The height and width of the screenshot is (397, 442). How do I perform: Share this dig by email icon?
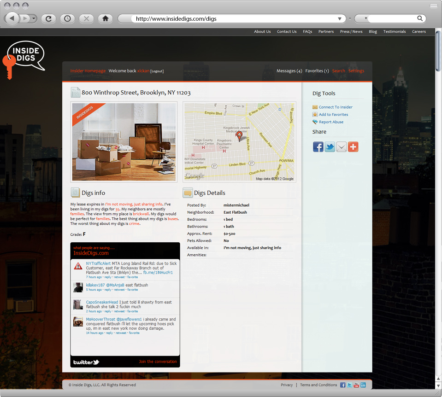(342, 147)
